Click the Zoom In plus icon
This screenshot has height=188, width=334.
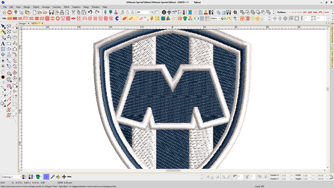pyautogui.click(x=64, y=177)
